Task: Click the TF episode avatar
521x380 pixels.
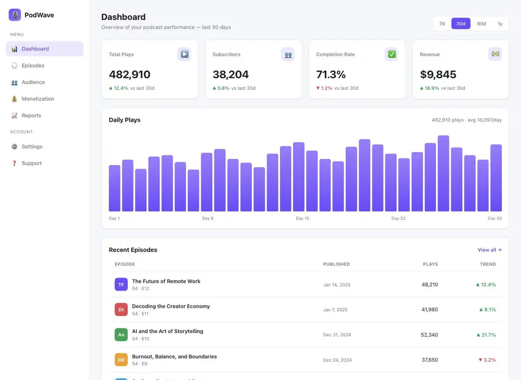Action: [121, 284]
